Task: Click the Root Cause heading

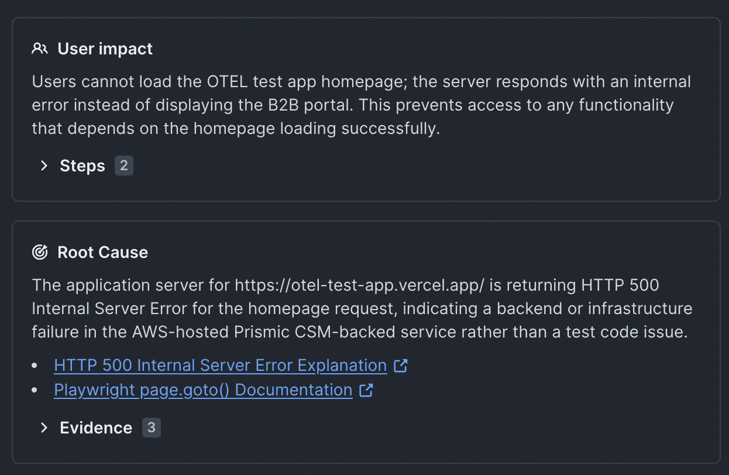Action: pos(102,252)
